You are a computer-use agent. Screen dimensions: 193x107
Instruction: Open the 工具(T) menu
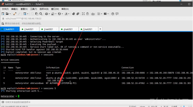click(33, 9)
